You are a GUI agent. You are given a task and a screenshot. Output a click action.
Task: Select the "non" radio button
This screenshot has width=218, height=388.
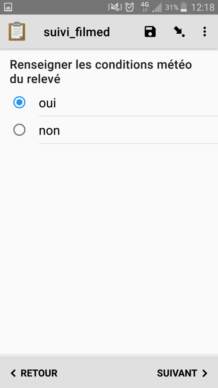click(19, 130)
